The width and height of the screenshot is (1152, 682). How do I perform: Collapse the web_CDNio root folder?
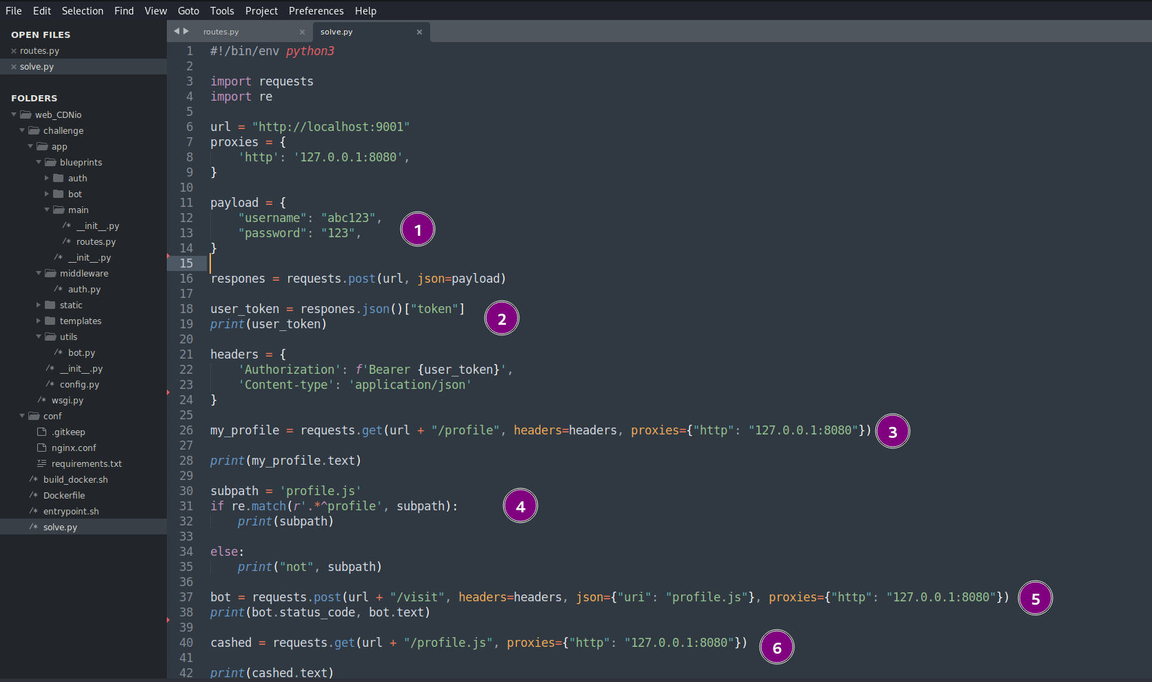[14, 114]
